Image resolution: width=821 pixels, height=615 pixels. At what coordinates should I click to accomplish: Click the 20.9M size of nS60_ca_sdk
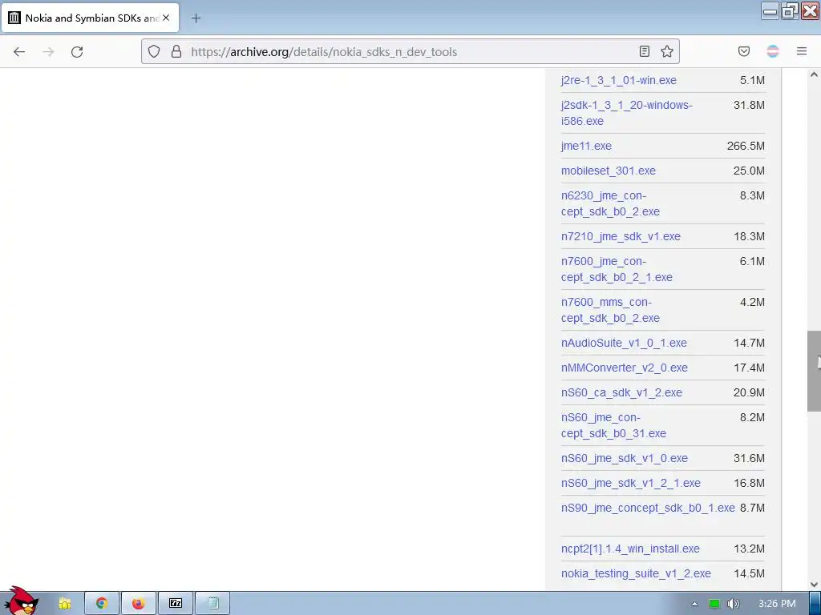(749, 392)
